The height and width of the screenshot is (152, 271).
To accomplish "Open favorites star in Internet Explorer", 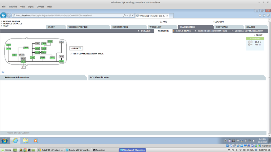I will [264, 15].
